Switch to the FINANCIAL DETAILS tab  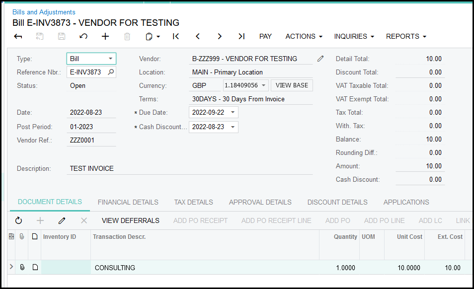point(128,202)
